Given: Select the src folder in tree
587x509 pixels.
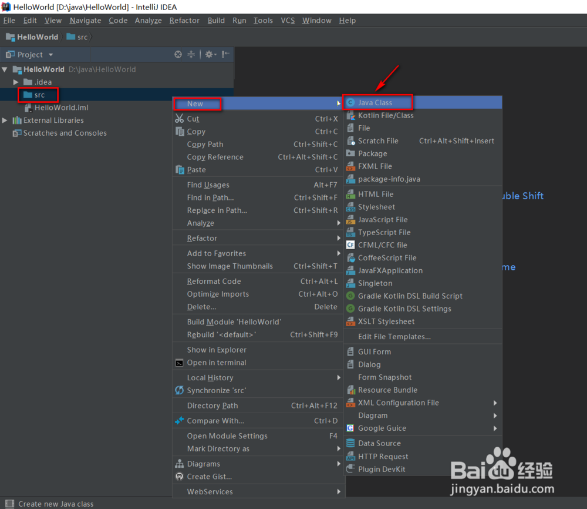Looking at the screenshot, I should (x=117, y=95).
